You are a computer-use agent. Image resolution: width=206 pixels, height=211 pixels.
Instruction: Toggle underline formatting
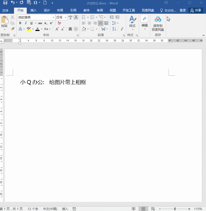pos(31,23)
